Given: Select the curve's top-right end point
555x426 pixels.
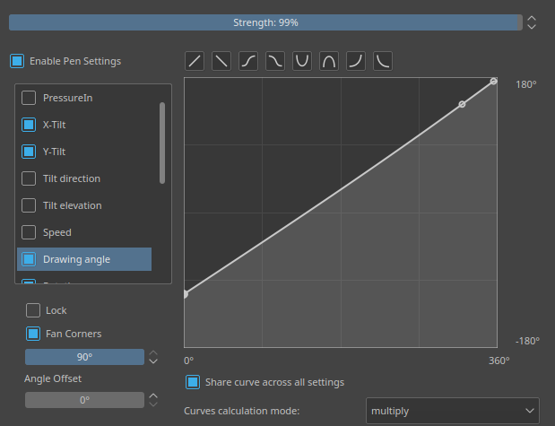Looking at the screenshot, I should [x=493, y=82].
